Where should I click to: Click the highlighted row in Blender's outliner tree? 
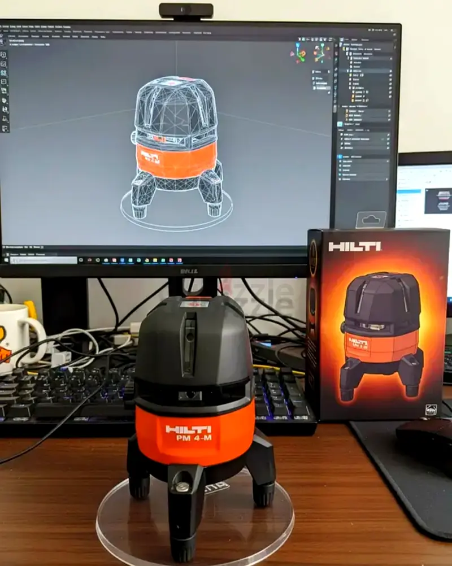pos(366,71)
